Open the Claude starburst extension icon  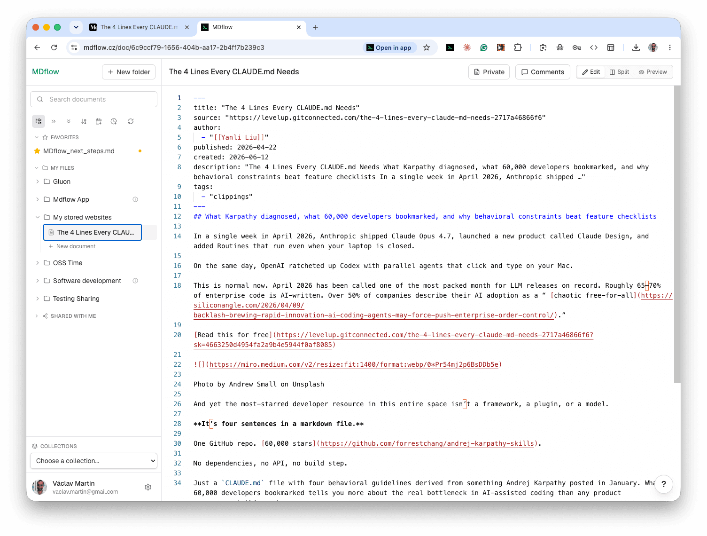click(467, 47)
